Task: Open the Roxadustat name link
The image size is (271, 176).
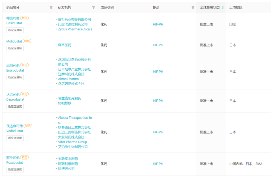Action: [x=15, y=162]
